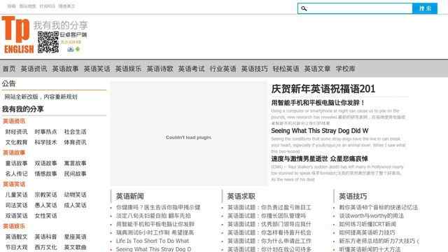Viewport: 448px width, 252px height.
Task: Open 谈谈worth与worthy的用法 link
Action: point(372,216)
